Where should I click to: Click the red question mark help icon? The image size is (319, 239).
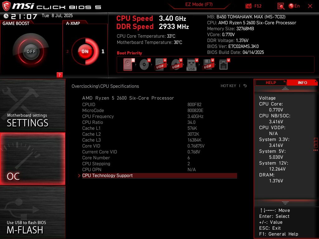pos(60,75)
